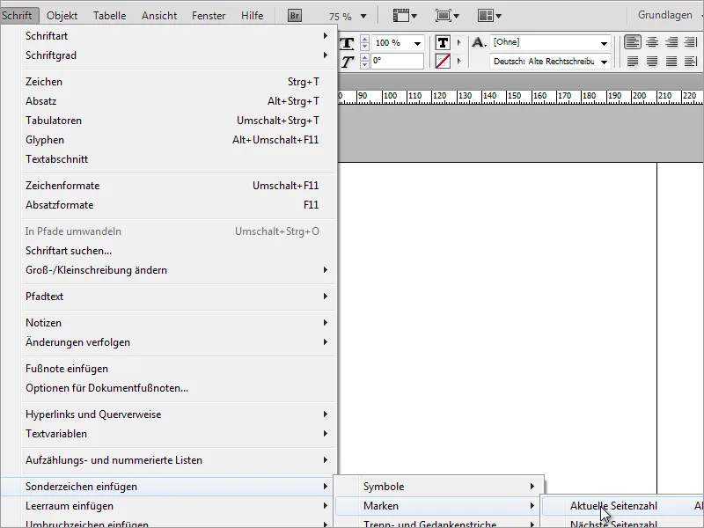
Task: Select the Glyphen menu entry
Action: point(179,140)
